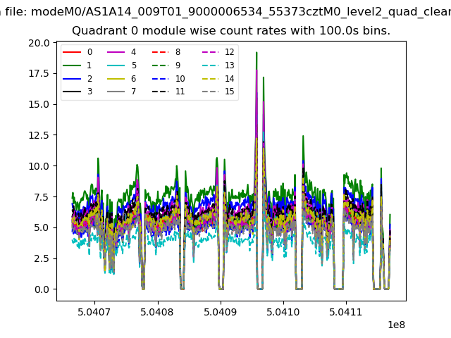Click the cyan legend line for module 5
Screen dimensions: 451x338
116,65
